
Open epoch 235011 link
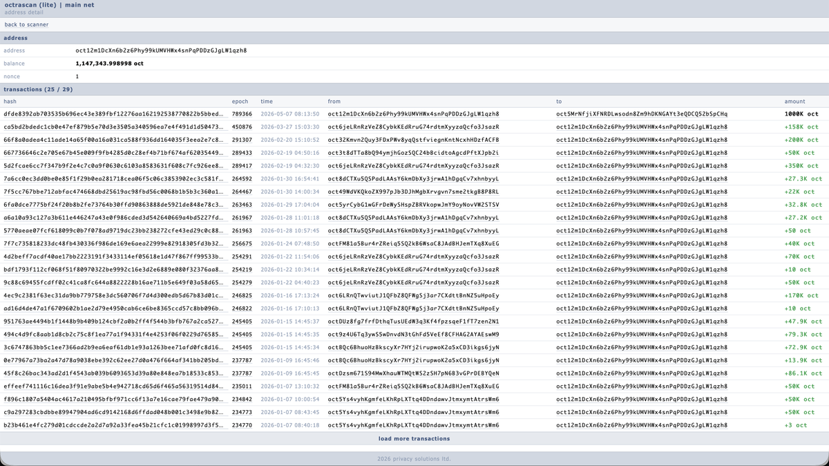(x=242, y=386)
